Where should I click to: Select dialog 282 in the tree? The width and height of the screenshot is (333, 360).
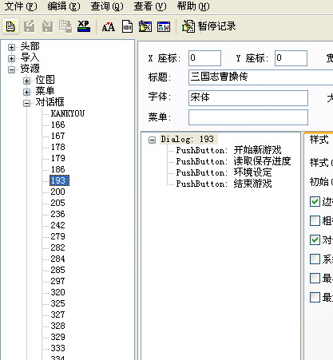coord(57,247)
